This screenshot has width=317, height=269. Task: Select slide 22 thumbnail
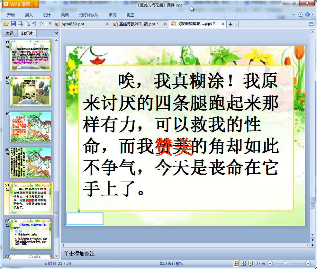[x=31, y=234]
